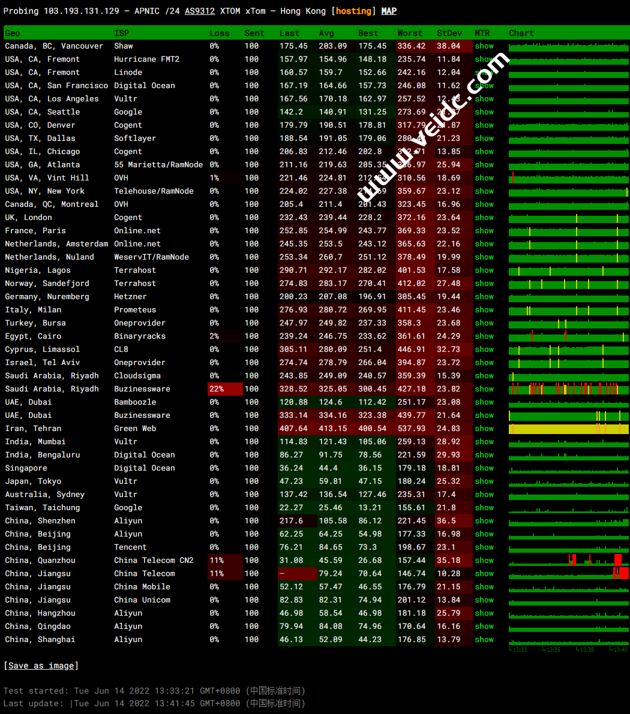Show MTR for Denver Cogent row
The height and width of the screenshot is (714, 630).
coord(484,125)
